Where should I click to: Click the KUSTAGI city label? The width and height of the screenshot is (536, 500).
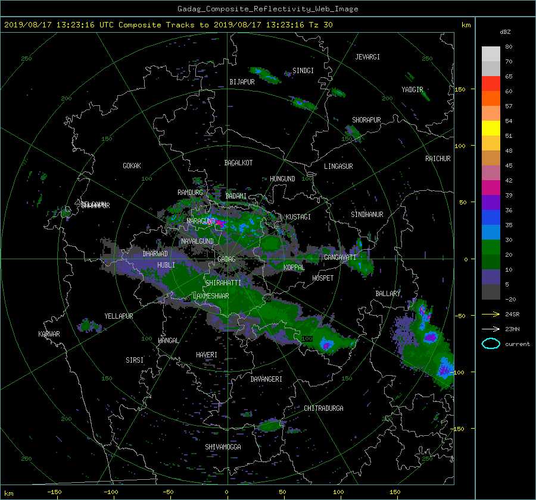tap(298, 217)
